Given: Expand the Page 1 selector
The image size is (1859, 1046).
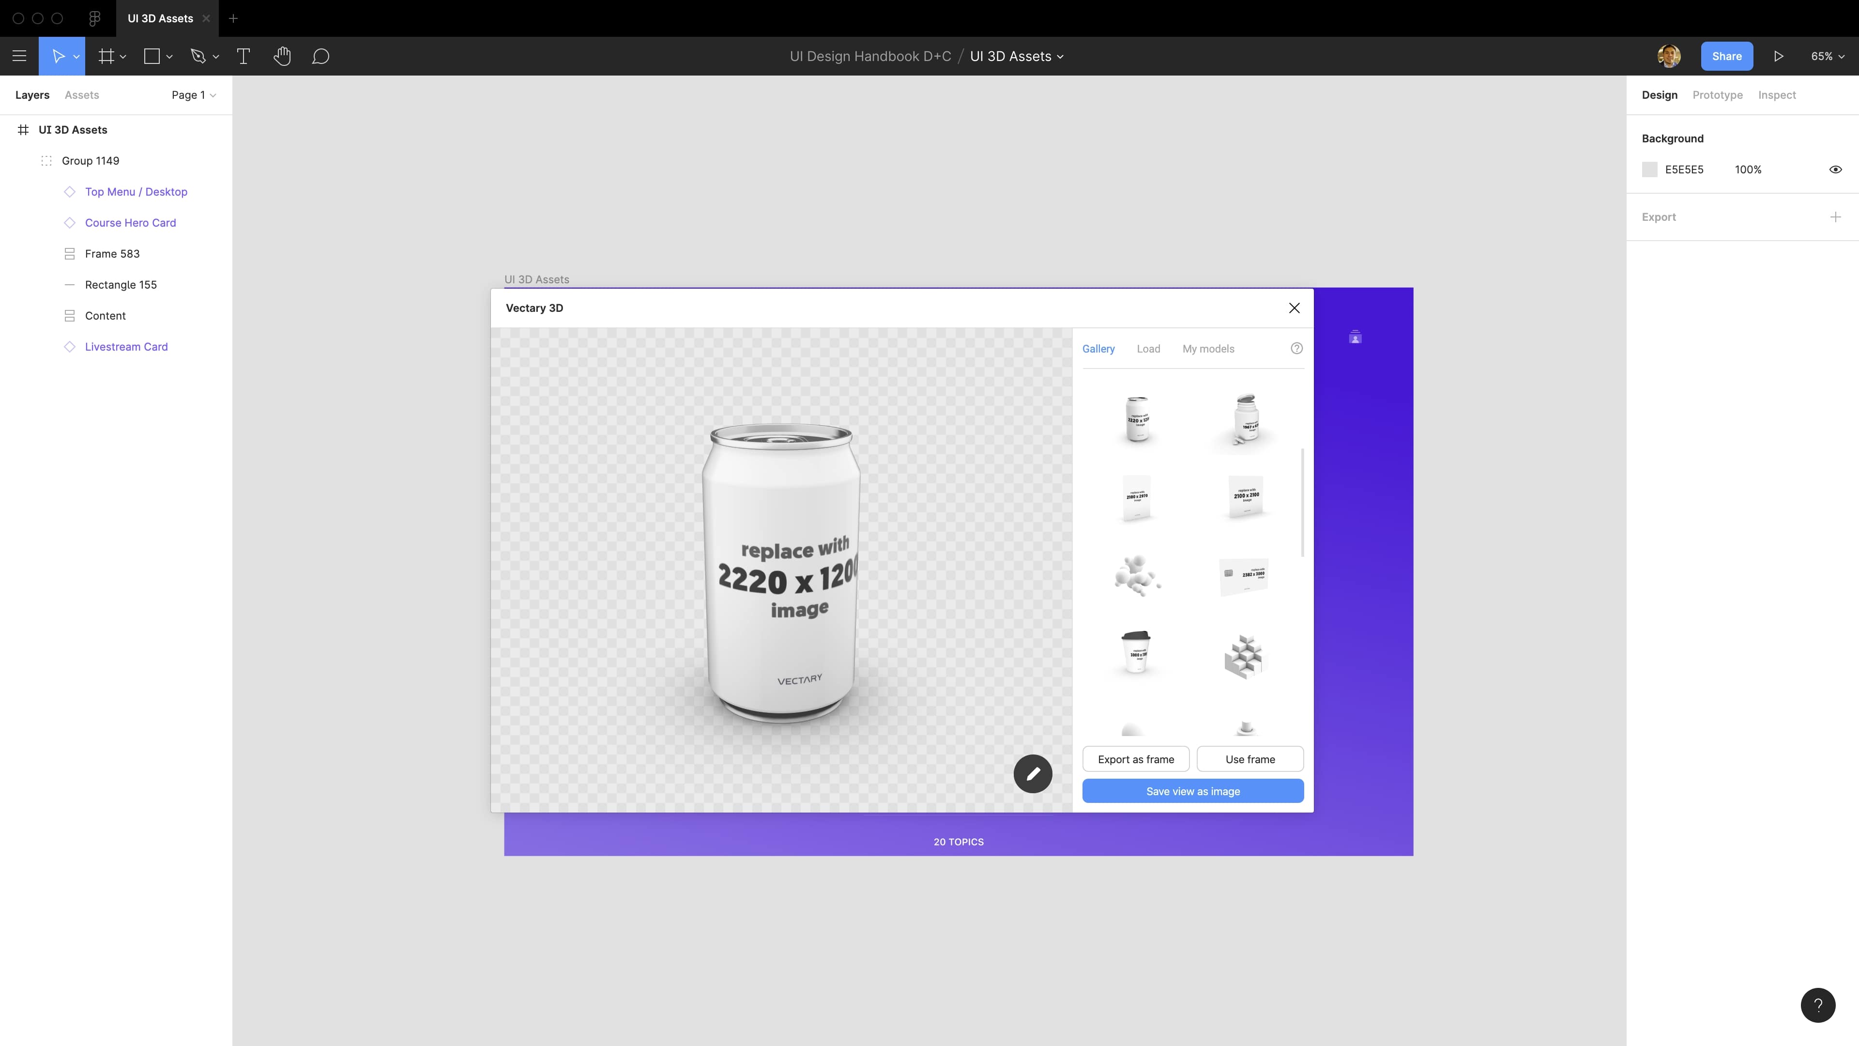Looking at the screenshot, I should point(193,94).
